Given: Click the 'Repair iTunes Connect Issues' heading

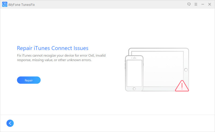Looking at the screenshot, I should [x=53, y=48].
